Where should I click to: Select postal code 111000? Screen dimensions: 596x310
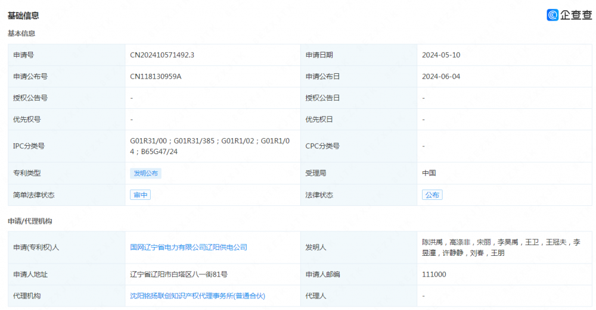(x=434, y=274)
